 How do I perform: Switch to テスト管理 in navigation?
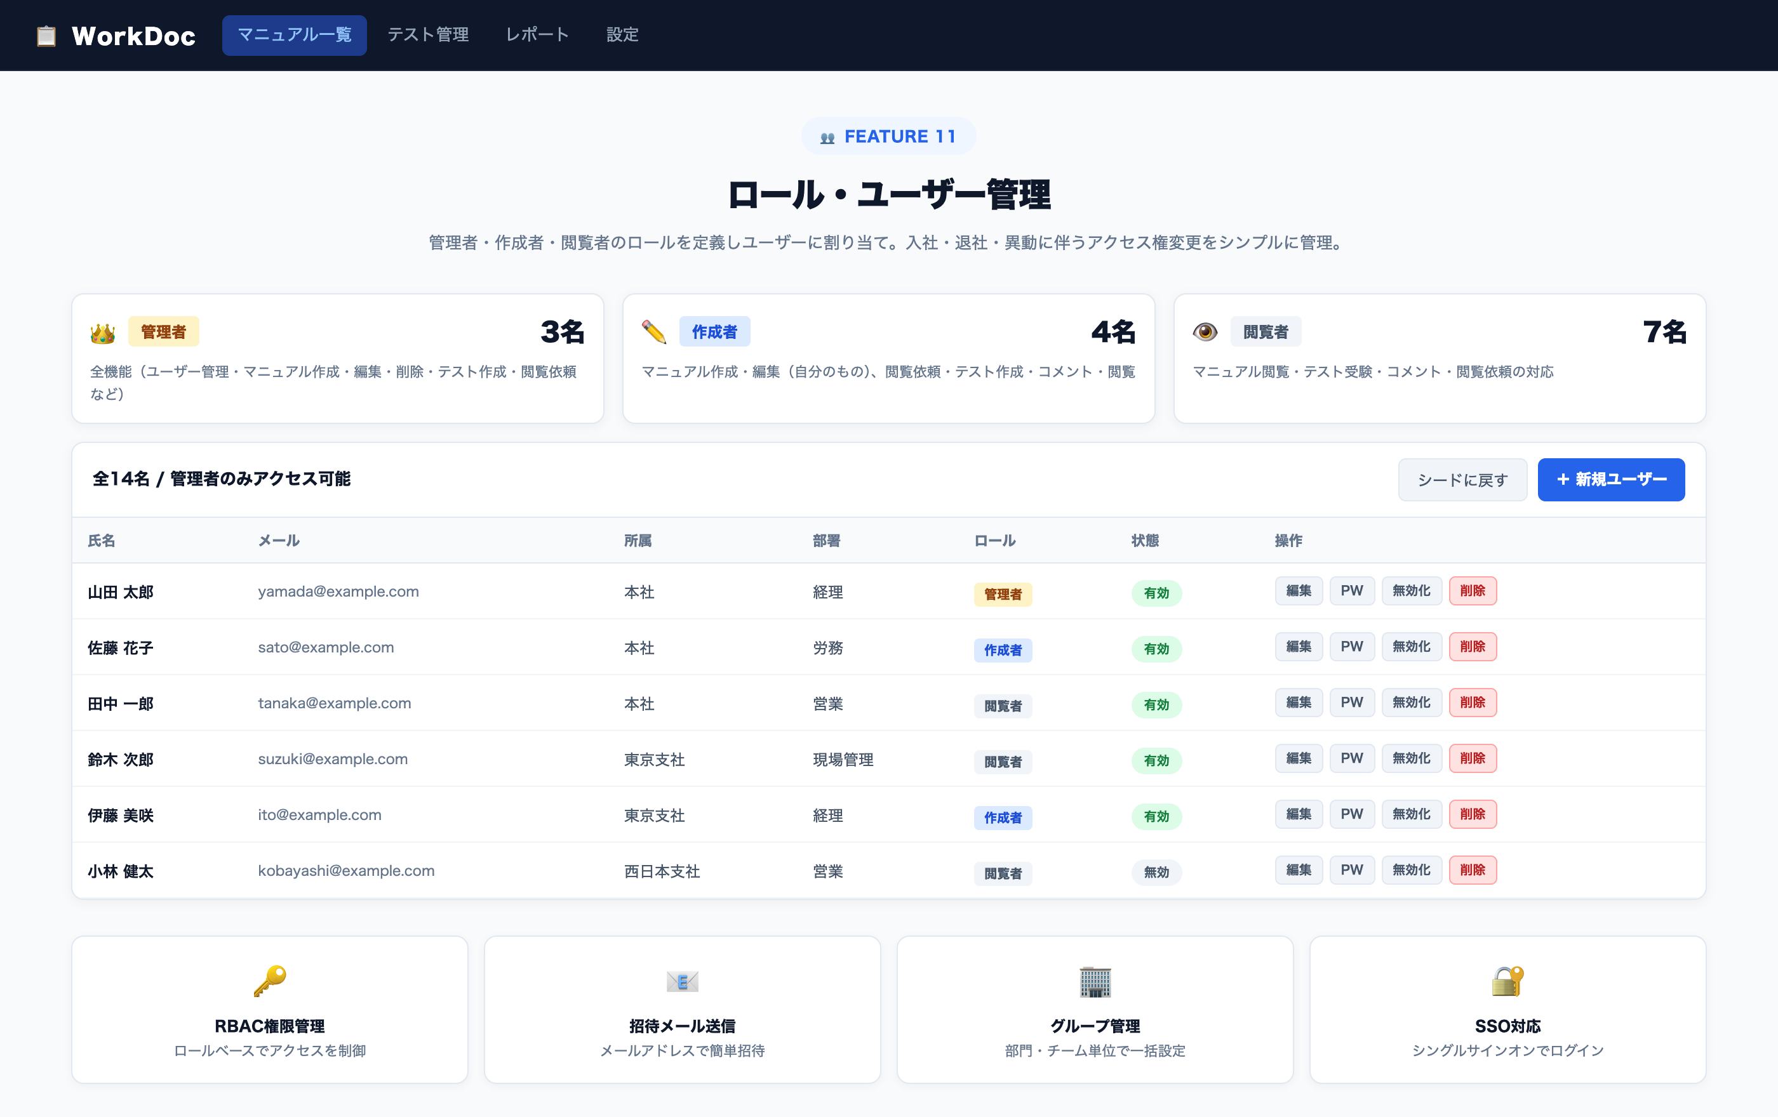(x=428, y=35)
